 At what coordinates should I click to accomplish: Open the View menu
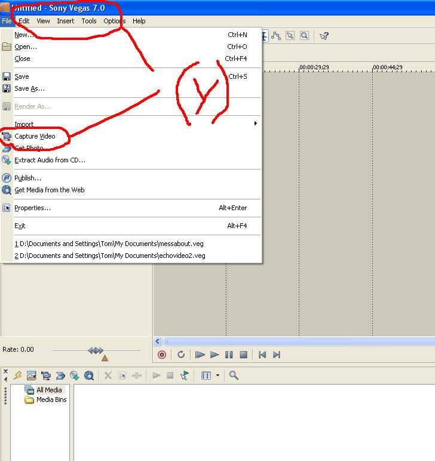point(43,21)
